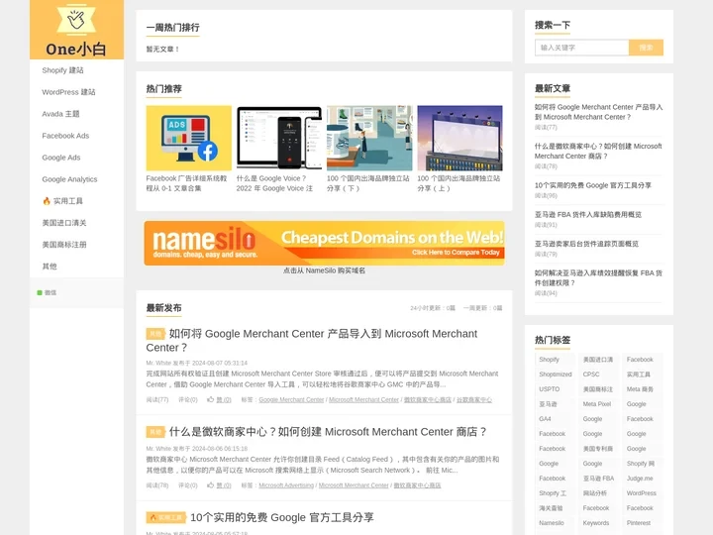Click 微软商家中心商店 tag on second post
713x535 pixels.
pos(418,485)
